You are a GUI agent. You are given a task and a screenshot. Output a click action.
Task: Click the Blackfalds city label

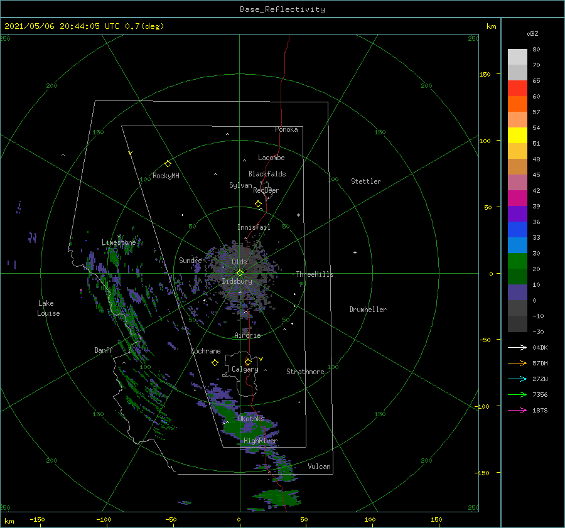pyautogui.click(x=267, y=174)
